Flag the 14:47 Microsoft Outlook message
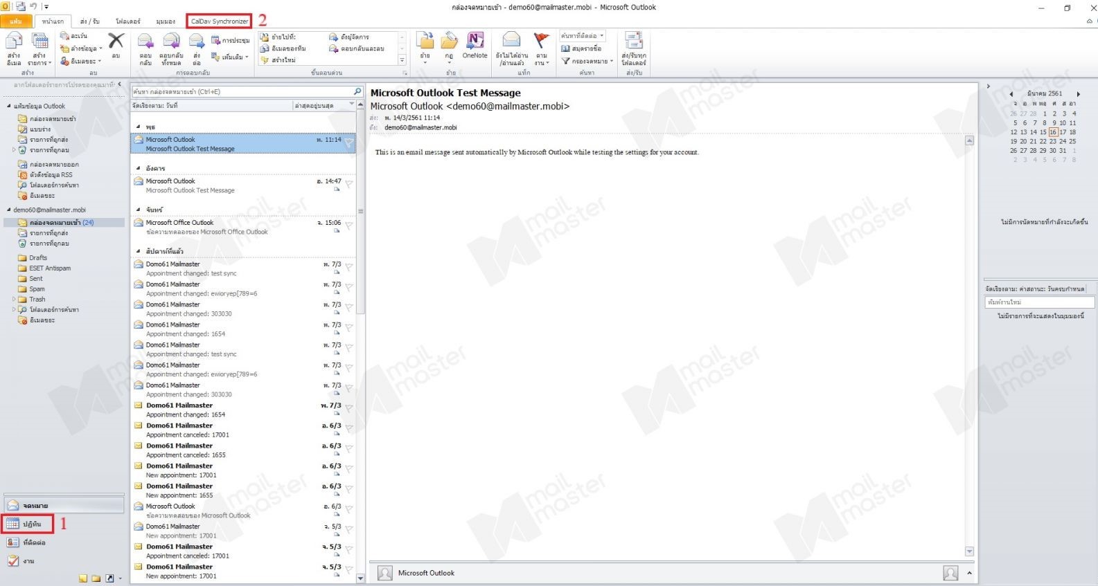1098x586 pixels. (x=349, y=184)
